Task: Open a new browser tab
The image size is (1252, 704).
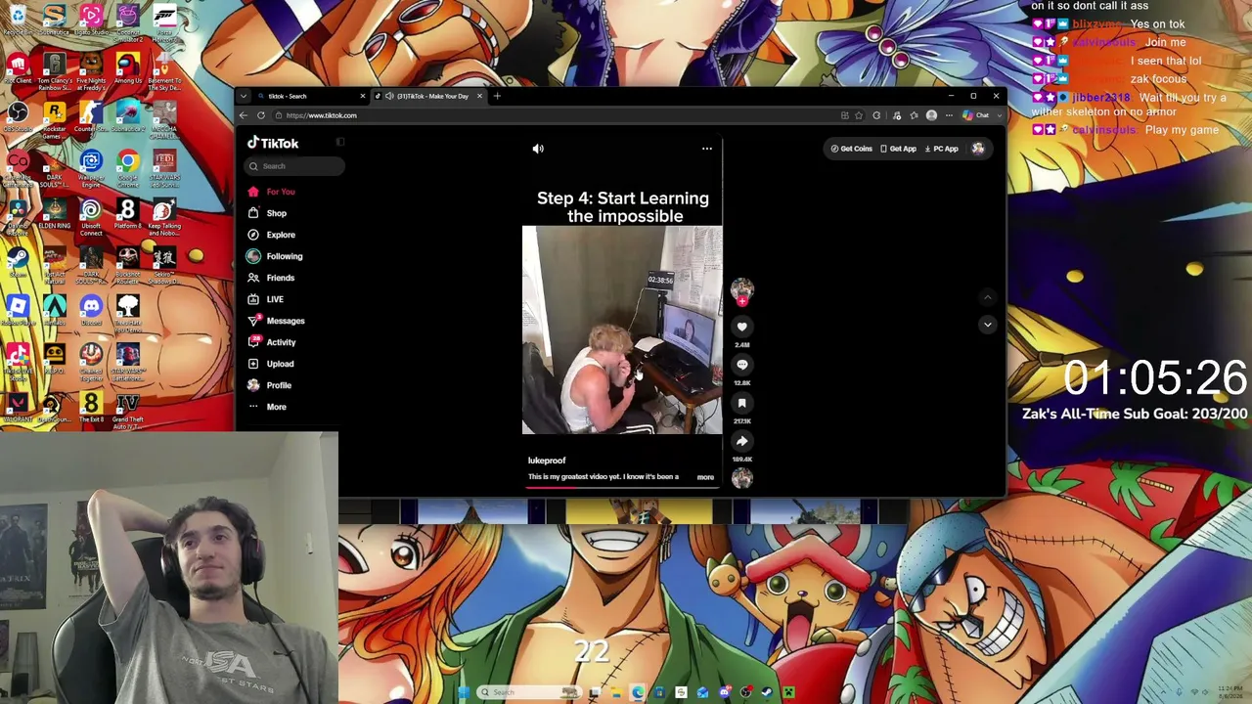Action: tap(497, 96)
